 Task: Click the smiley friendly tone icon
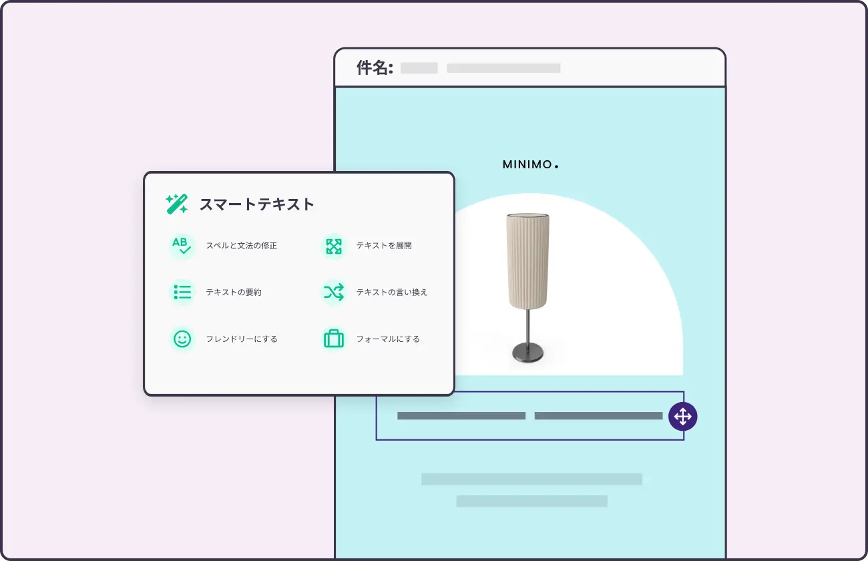[x=182, y=339]
